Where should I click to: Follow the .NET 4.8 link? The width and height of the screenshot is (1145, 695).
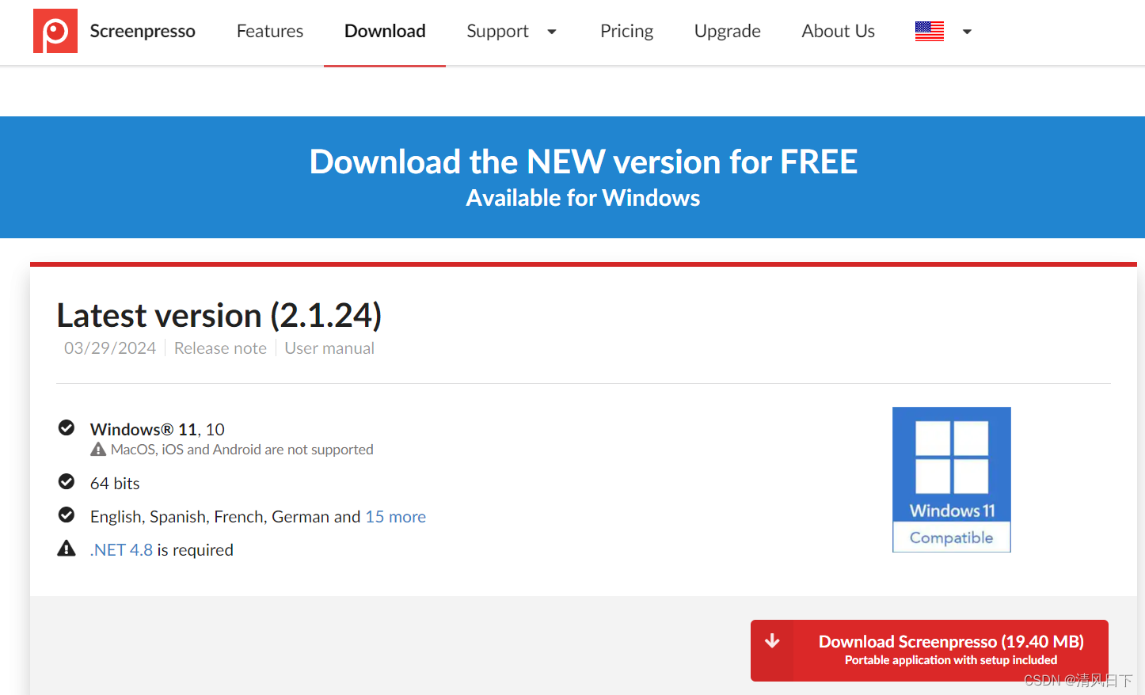coord(121,550)
